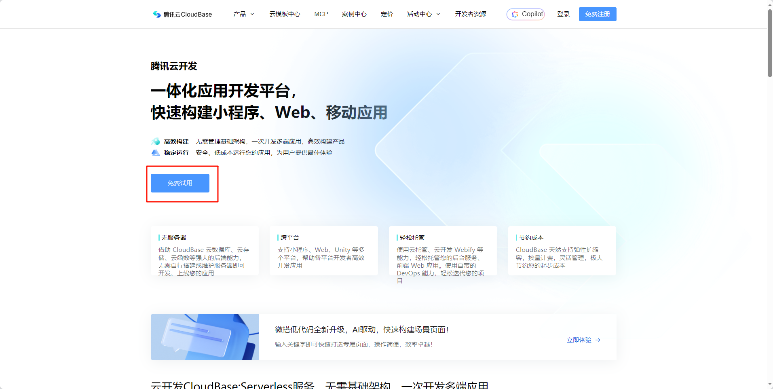The width and height of the screenshot is (773, 389).
Task: Click the 高效构建 feature icon
Action: [156, 141]
